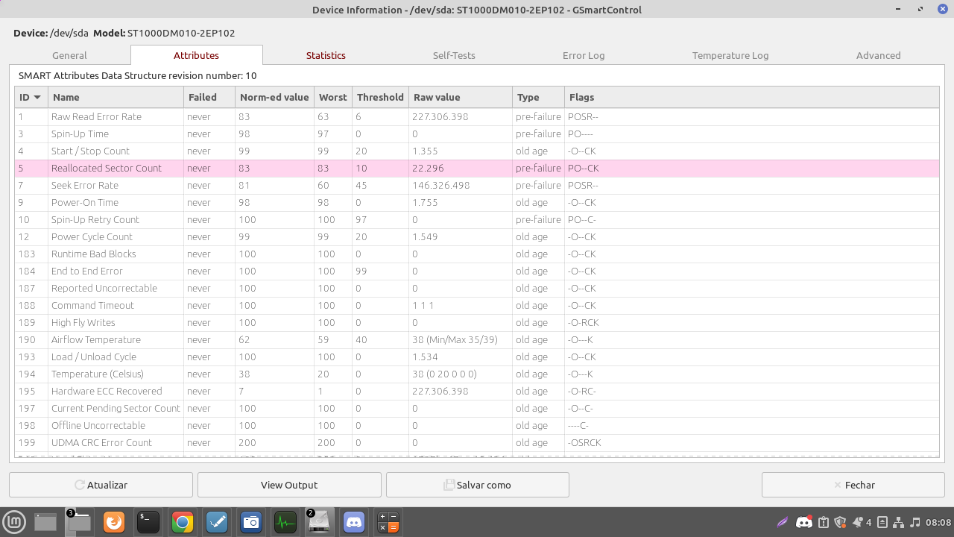Image resolution: width=954 pixels, height=537 pixels.
Task: Sort by the Flags column header
Action: 751,97
